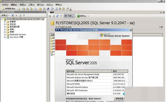Select the 数据库 tree item
This screenshot has height=102, width=166.
pyautogui.click(x=13, y=22)
